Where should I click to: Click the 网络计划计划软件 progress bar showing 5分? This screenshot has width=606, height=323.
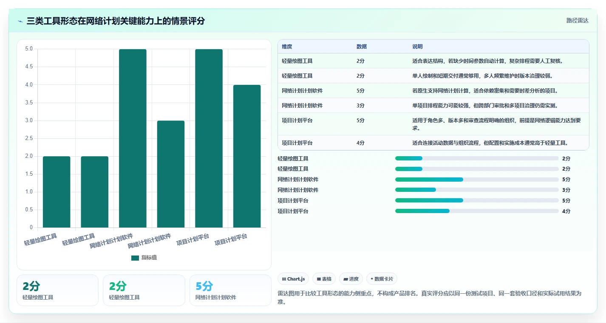coord(477,180)
